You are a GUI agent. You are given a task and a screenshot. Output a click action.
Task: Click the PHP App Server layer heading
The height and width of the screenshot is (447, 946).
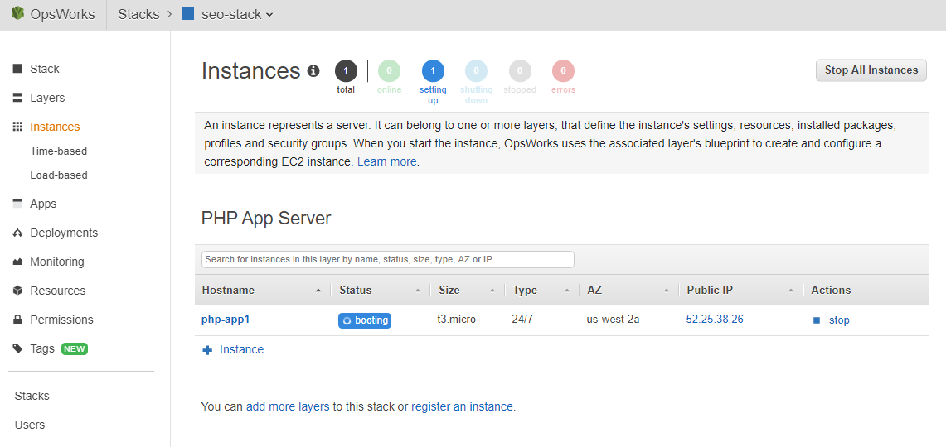click(266, 218)
